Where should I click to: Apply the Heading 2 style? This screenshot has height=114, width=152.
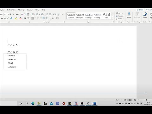point(98,16)
